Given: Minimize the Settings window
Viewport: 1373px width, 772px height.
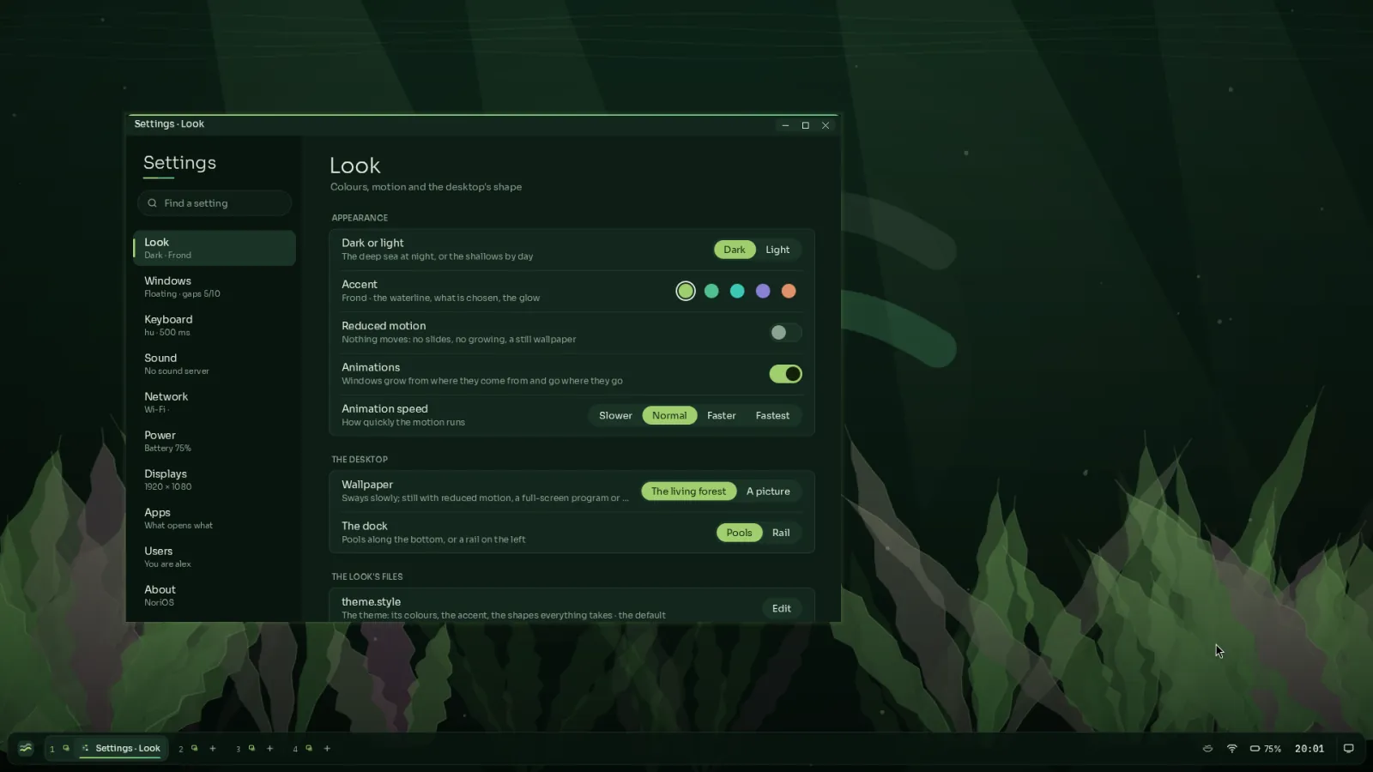Looking at the screenshot, I should [785, 125].
